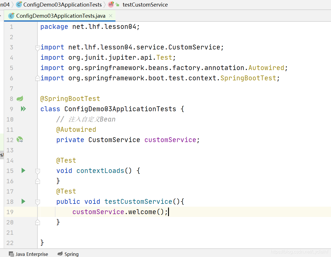Click the Java Enterprise tool window icon

click(x=11, y=254)
